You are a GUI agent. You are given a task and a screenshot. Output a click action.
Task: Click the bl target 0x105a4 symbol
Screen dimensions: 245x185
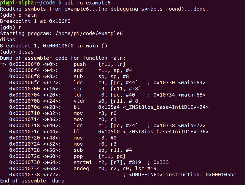point(153,107)
